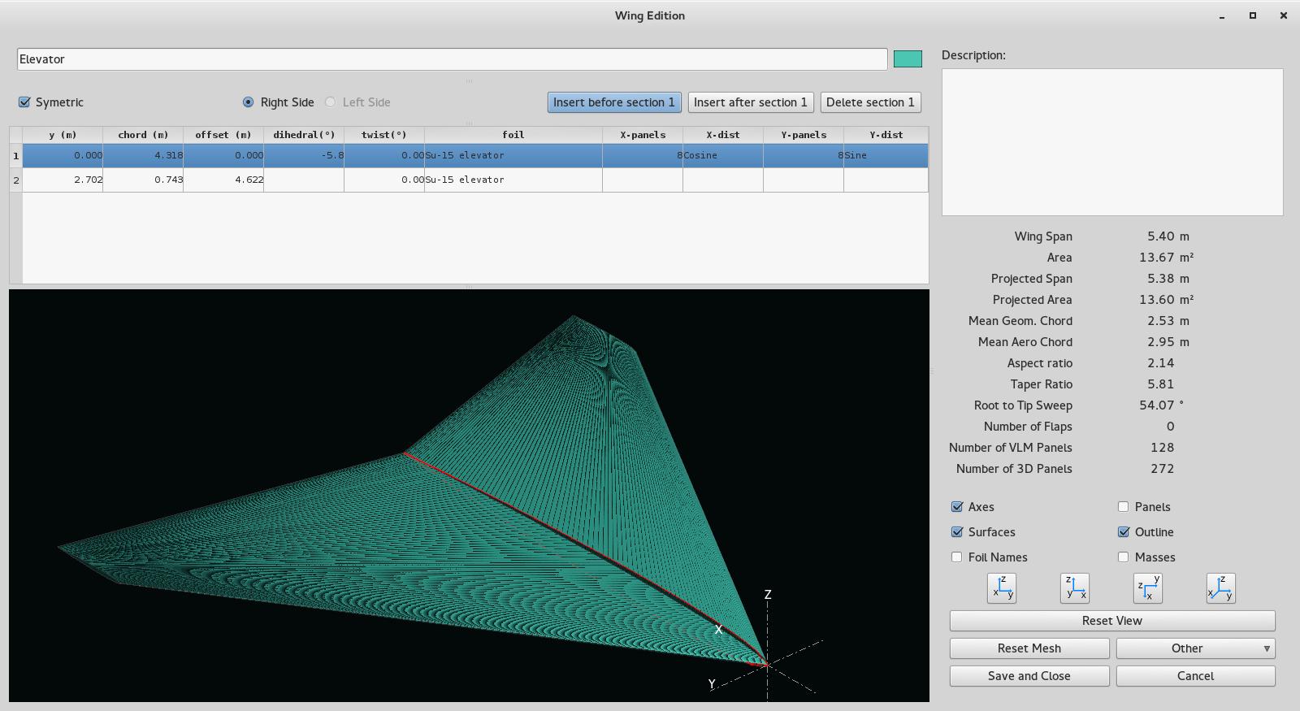Viewport: 1300px width, 711px height.
Task: Select chord cell 4.318 in row 1
Action: pos(143,155)
